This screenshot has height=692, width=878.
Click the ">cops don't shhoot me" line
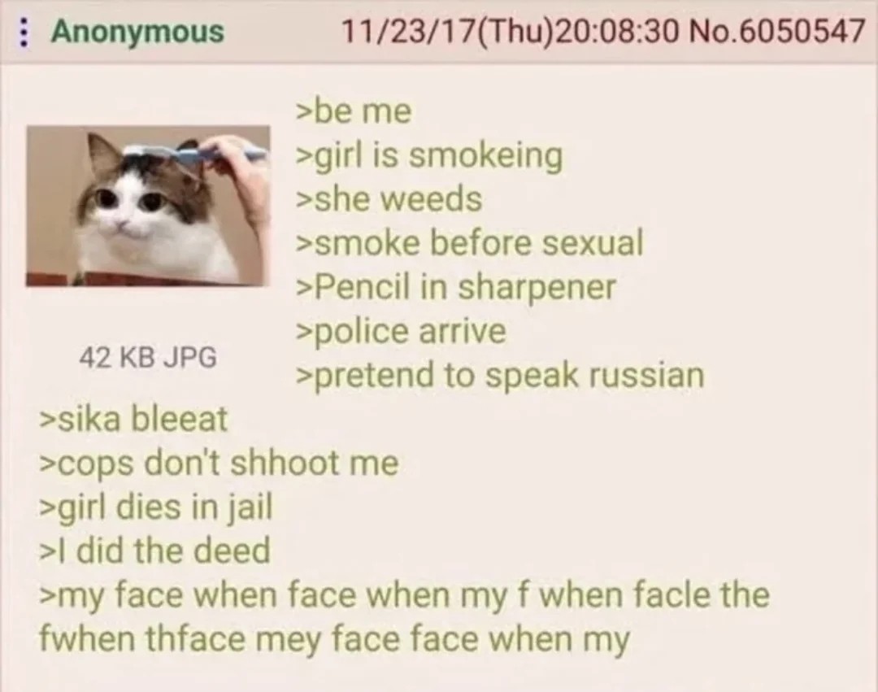click(219, 464)
